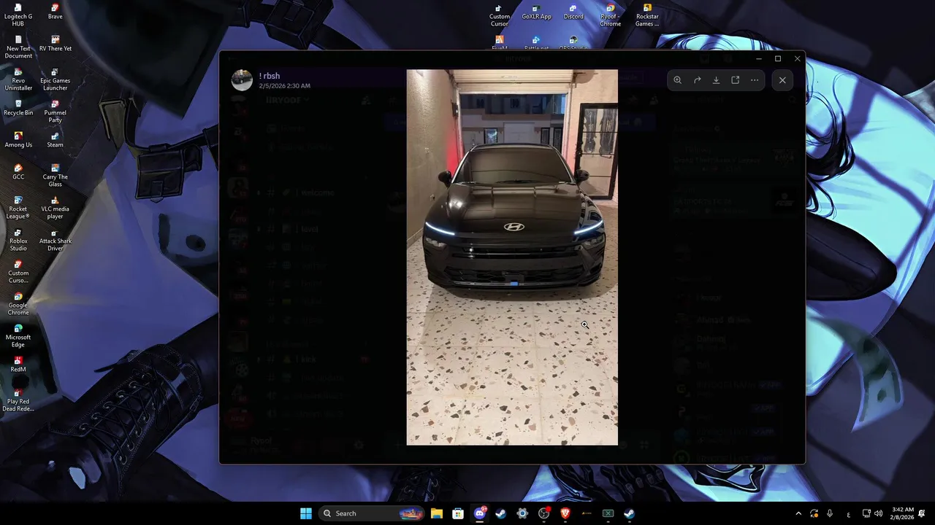Open Microsoft Store from the taskbar
This screenshot has height=525, width=935.
tap(458, 513)
